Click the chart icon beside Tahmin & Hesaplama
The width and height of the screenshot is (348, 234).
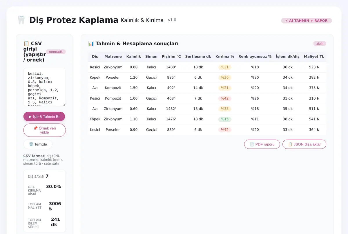[91, 44]
